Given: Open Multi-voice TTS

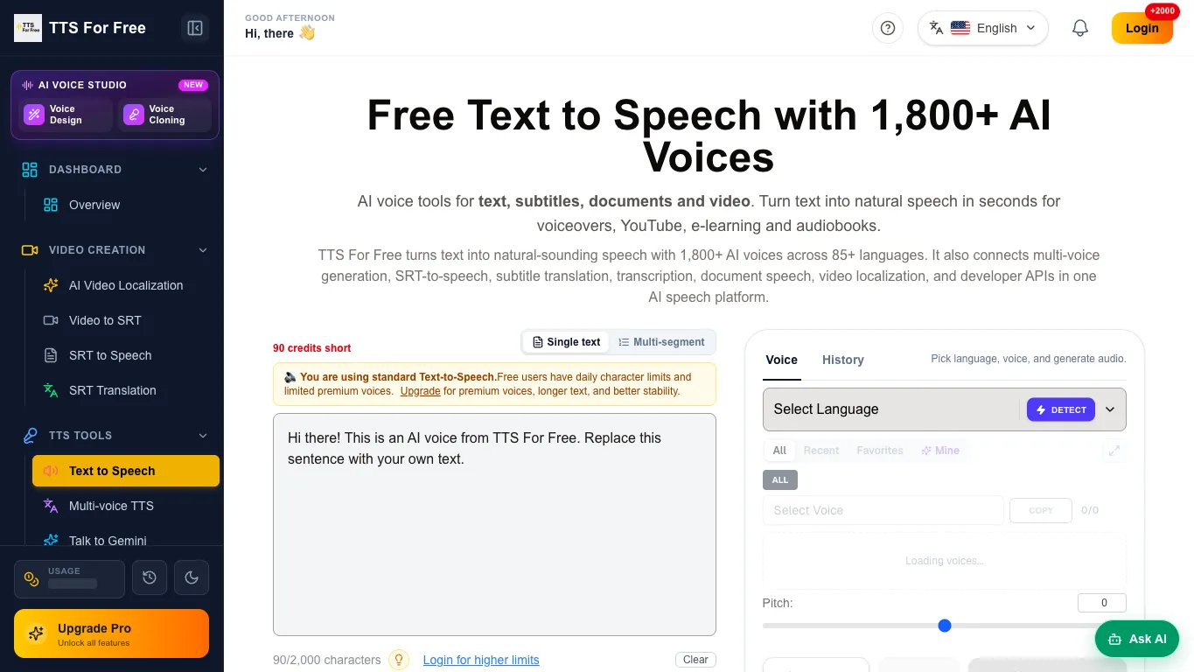Looking at the screenshot, I should coord(126,506).
